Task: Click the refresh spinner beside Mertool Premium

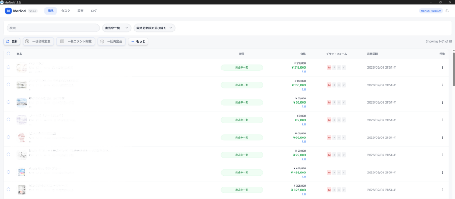Action: coord(447,11)
